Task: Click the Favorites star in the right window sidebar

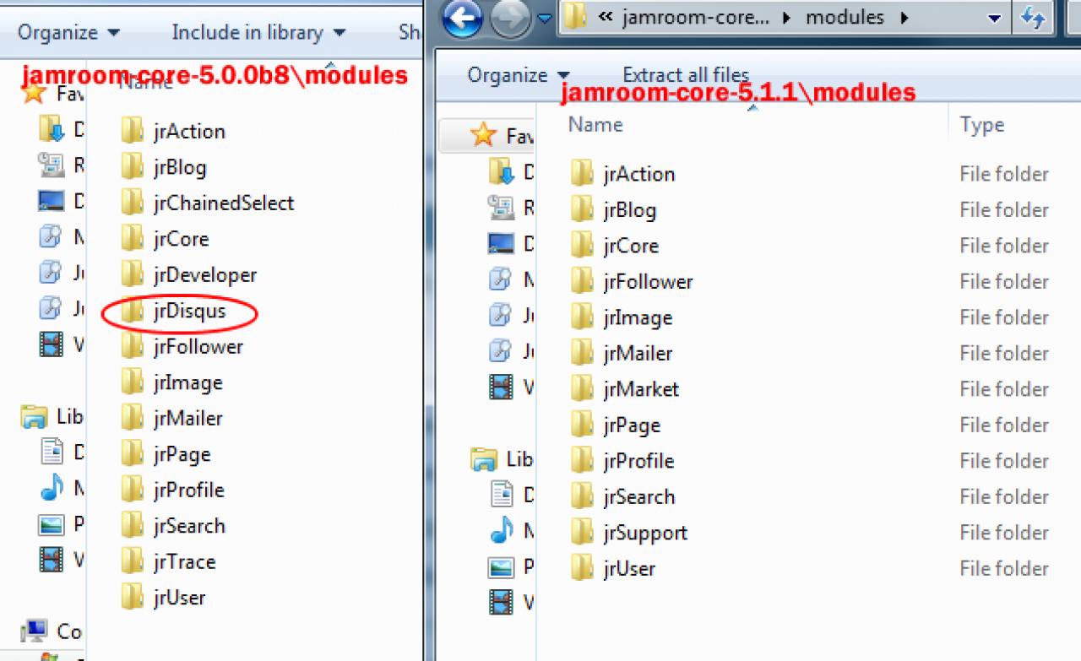Action: click(483, 134)
